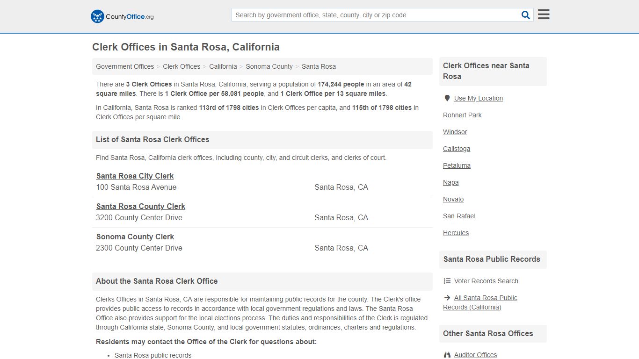
Task: Open Hercules clerk offices
Action: [x=456, y=233]
